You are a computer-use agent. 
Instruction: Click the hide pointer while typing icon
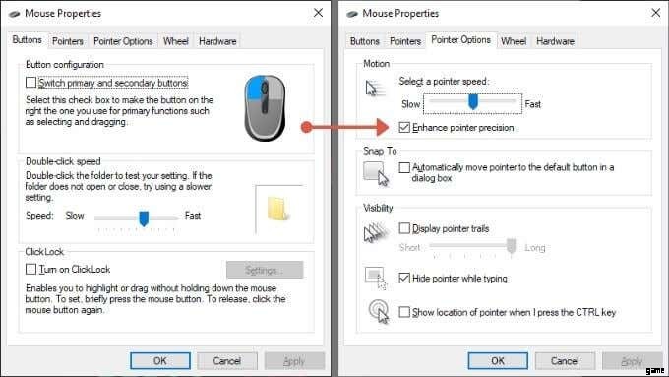pos(376,279)
